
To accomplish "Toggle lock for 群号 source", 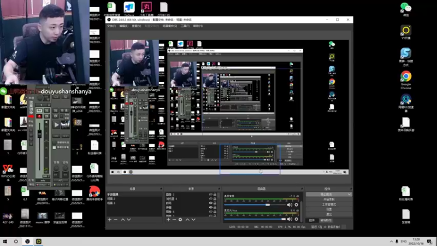I will coord(215,203).
